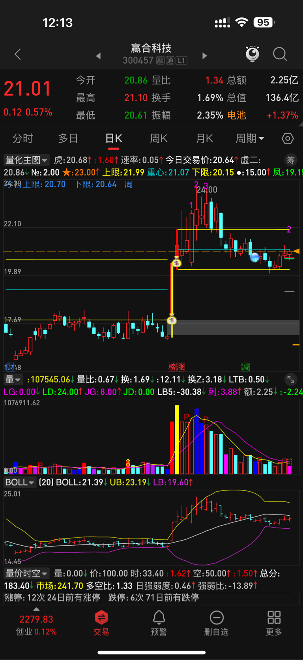Tap the sector change +1.37%

pyautogui.click(x=282, y=115)
